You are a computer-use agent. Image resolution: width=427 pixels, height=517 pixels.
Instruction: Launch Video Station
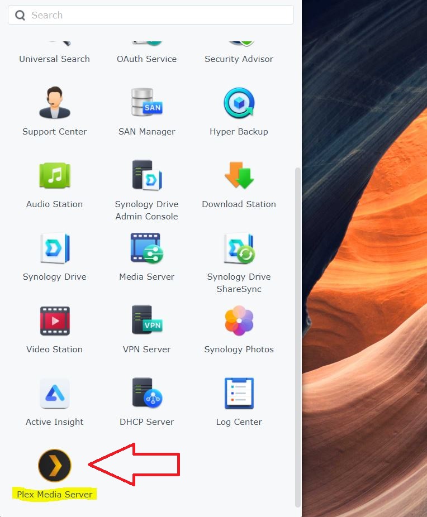[54, 321]
